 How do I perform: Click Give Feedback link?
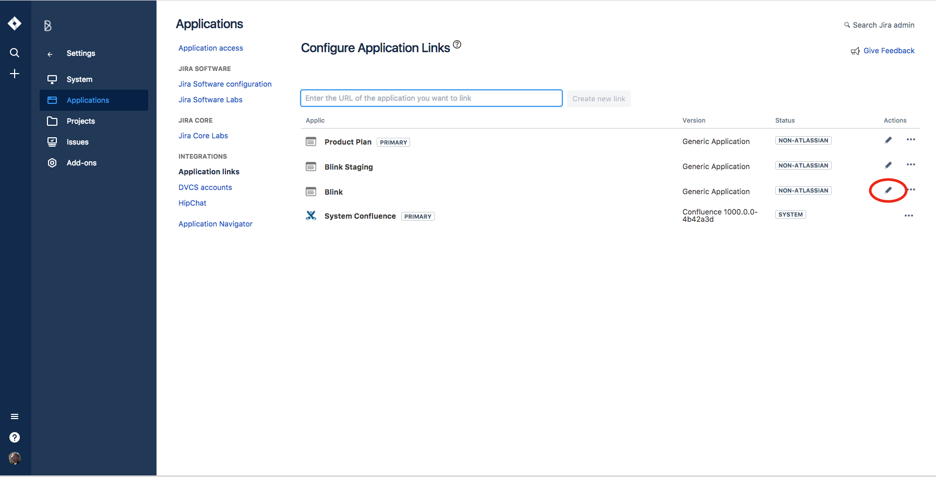pos(889,51)
